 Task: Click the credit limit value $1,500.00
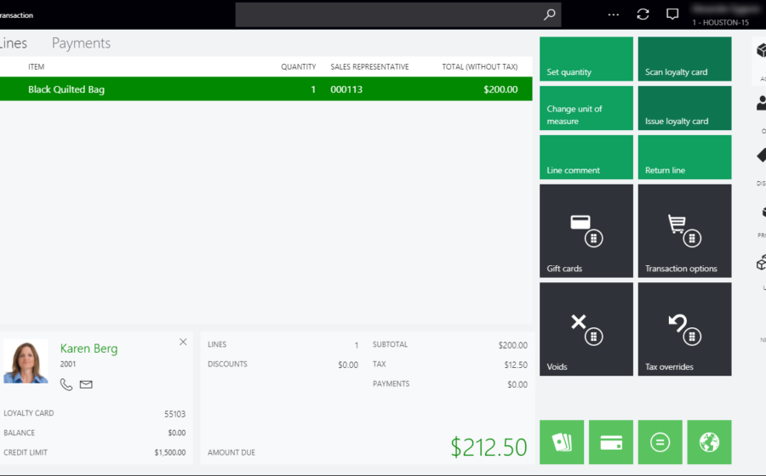click(x=170, y=452)
